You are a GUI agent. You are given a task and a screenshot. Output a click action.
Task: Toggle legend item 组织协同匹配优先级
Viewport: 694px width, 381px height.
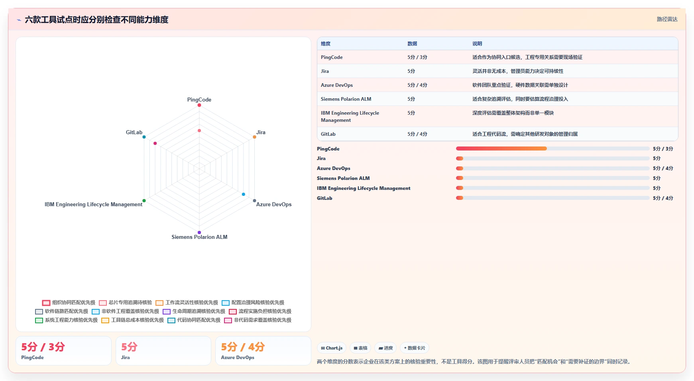point(69,303)
